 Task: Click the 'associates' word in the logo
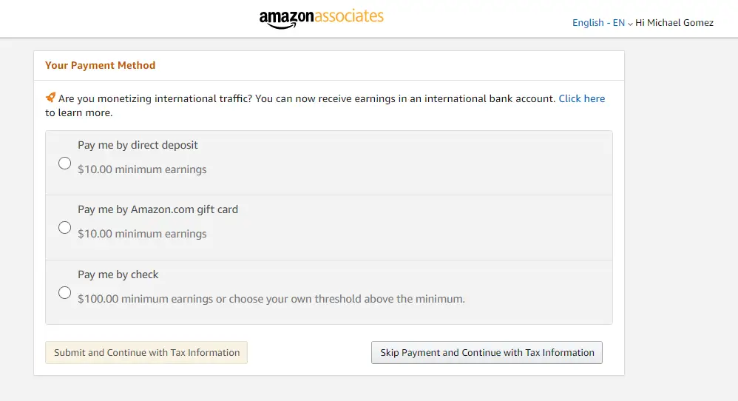pyautogui.click(x=349, y=16)
